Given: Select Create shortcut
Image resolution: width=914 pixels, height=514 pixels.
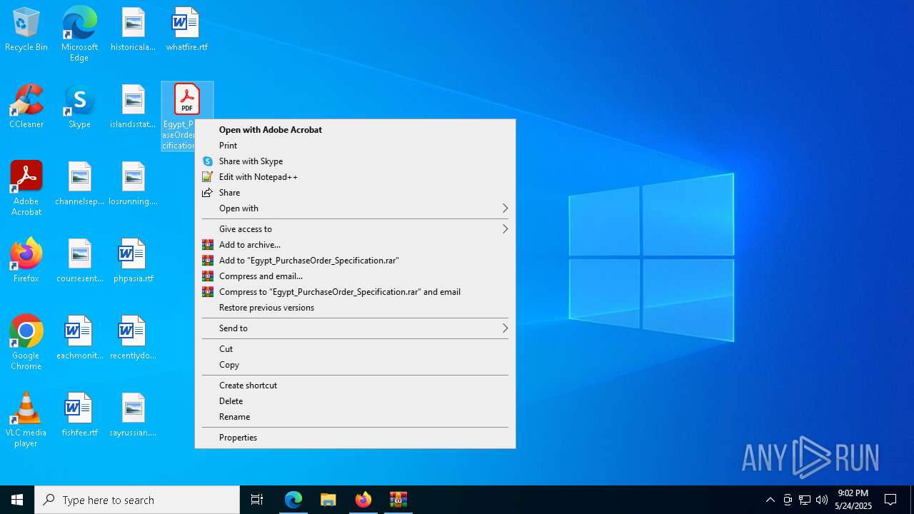Looking at the screenshot, I should [x=355, y=385].
